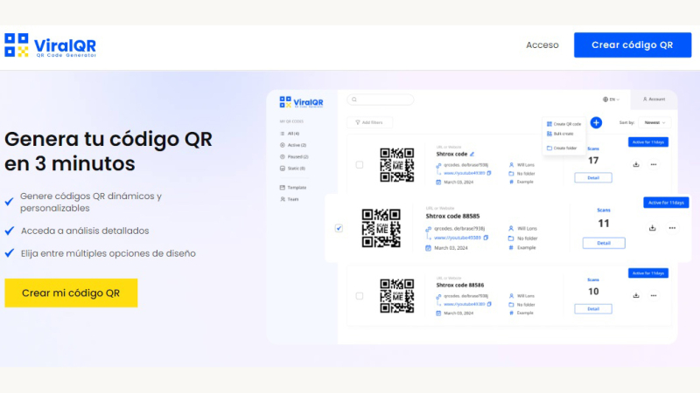Screen dimensions: 700x393
Task: Select All (4) in the sidebar
Action: point(290,134)
